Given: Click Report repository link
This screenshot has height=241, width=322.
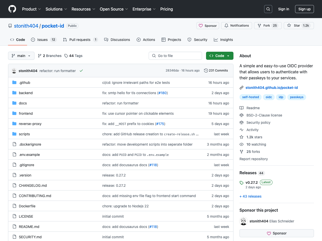Looking at the screenshot, I should 254,159.
